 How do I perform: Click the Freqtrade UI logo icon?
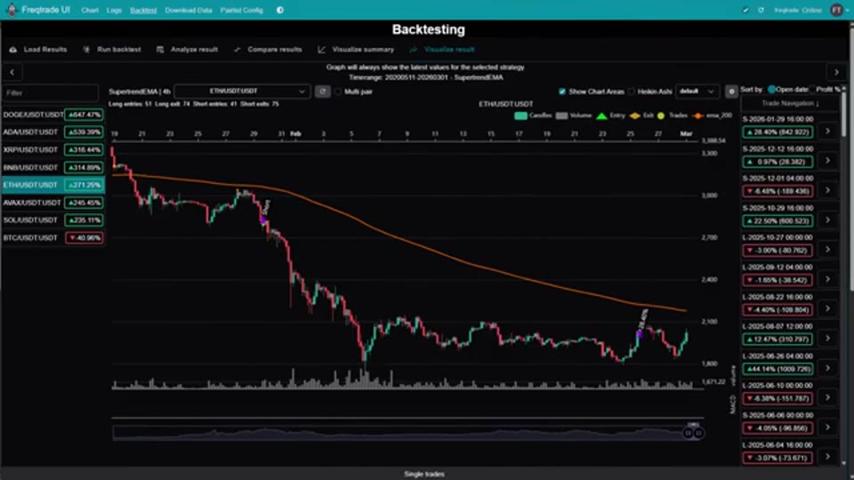coord(12,10)
